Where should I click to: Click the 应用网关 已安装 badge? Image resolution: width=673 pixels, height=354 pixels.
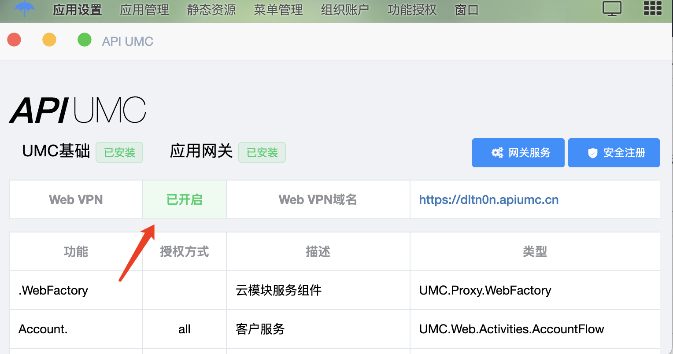[262, 152]
